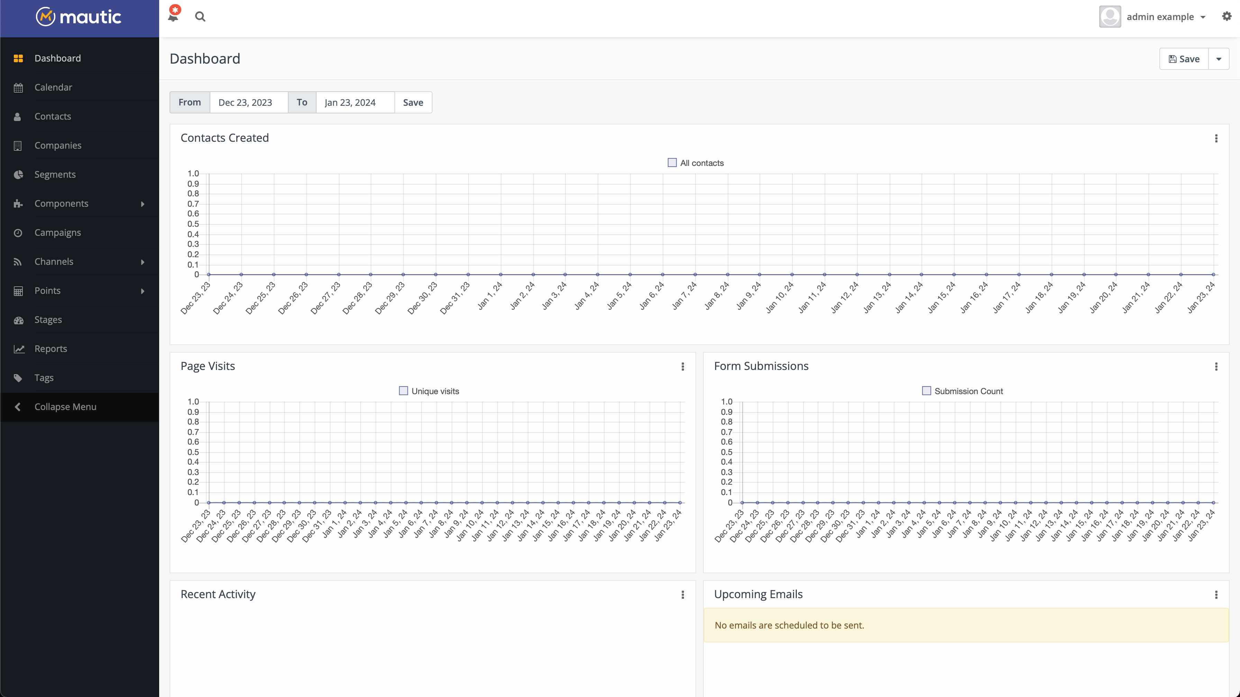Screen dimensions: 1240x697
Task: Open the Campaigns section
Action: (x=57, y=232)
